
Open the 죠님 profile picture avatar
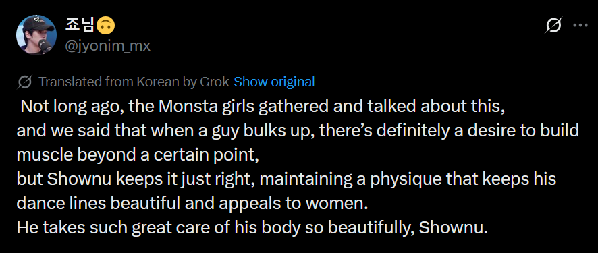pos(36,35)
